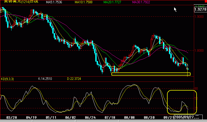The height and width of the screenshot is (122, 207).
Task: Click the K:14.2510 value label
Action: (x=45, y=79)
